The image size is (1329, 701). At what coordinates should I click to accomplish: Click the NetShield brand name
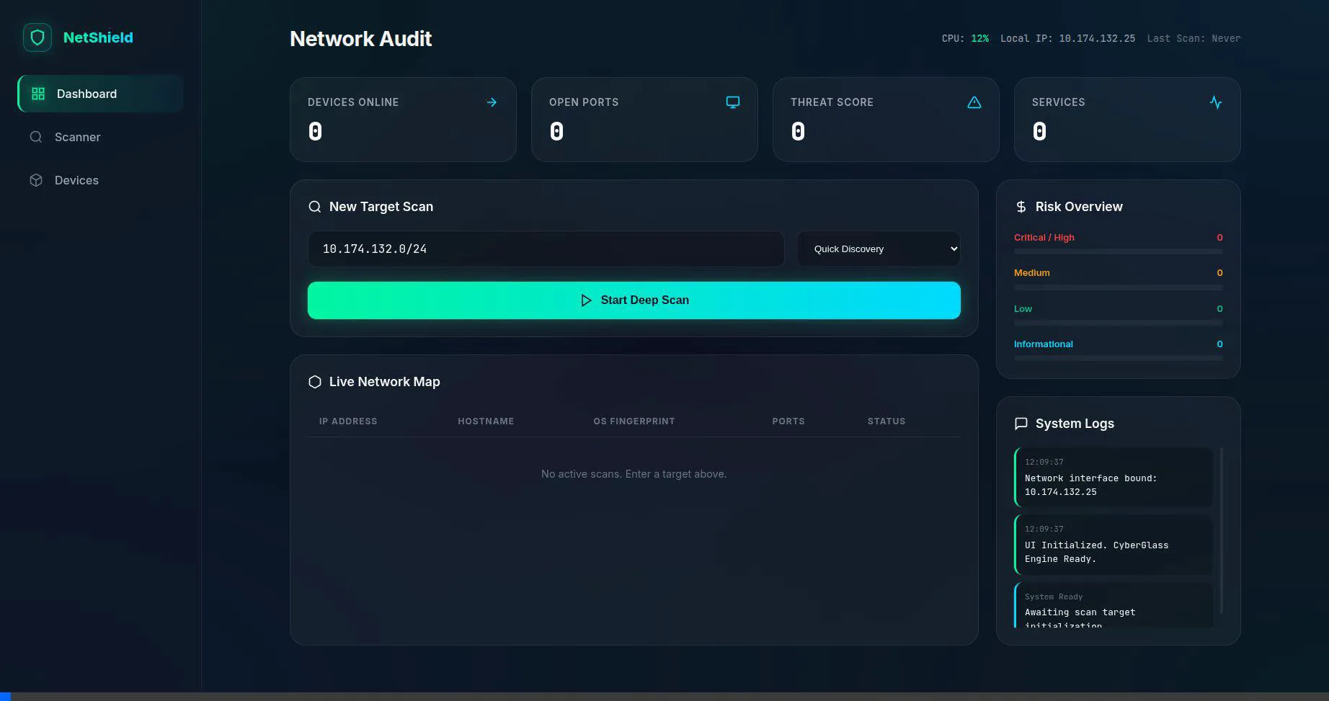[98, 37]
